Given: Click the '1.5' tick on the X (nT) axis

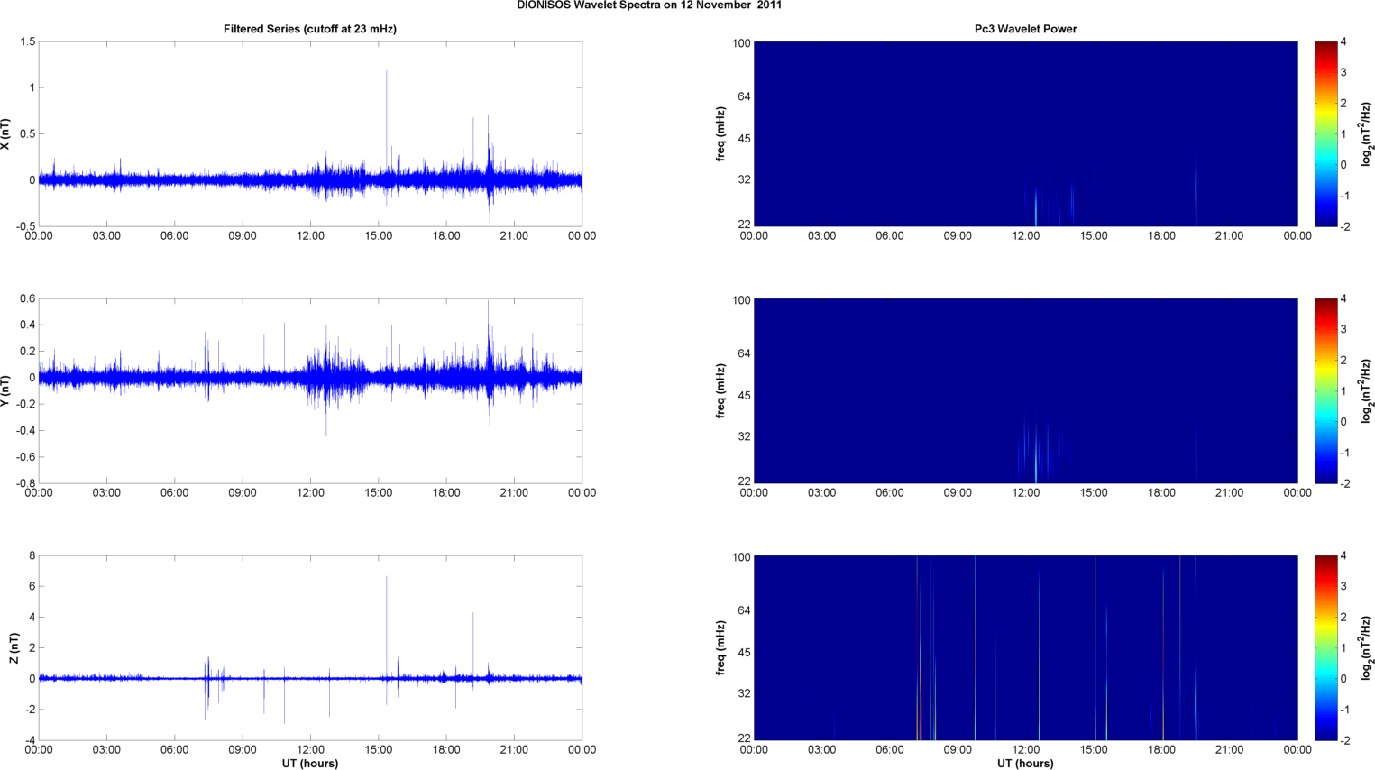Looking at the screenshot, I should tap(27, 41).
